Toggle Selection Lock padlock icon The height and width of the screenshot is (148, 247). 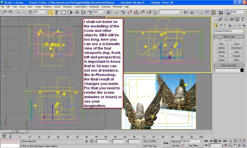click(x=86, y=141)
